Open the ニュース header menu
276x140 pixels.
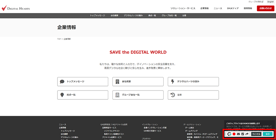[x=218, y=8]
